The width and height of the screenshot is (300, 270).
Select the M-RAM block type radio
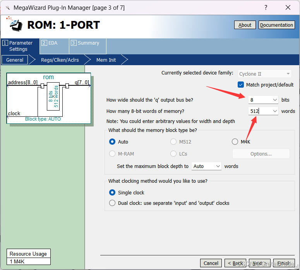coord(112,154)
